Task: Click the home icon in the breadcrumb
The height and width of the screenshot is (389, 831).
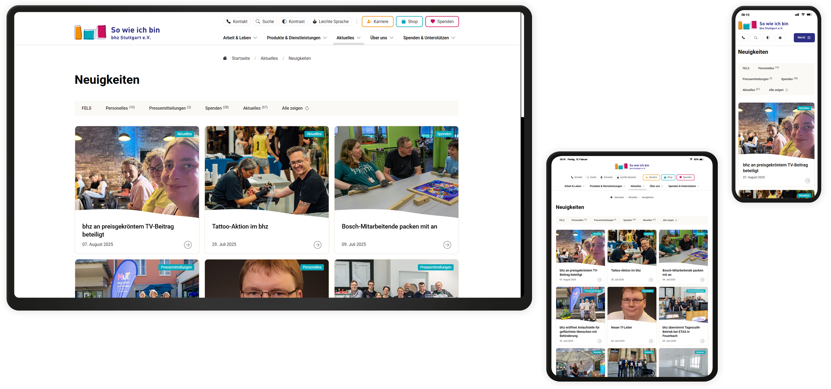Action: point(225,58)
